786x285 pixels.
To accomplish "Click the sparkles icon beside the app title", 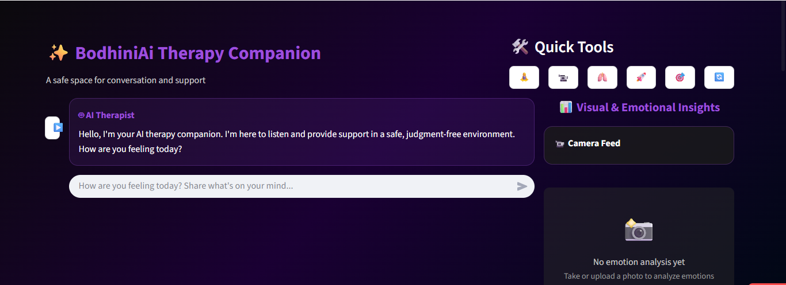I will [x=59, y=53].
